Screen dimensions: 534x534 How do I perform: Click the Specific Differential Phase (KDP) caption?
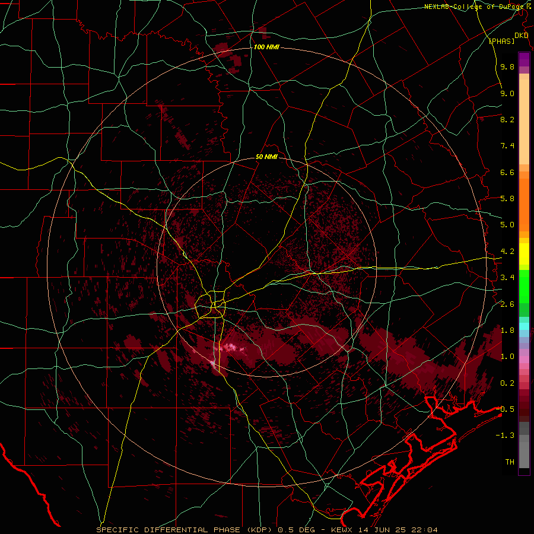pos(186,530)
